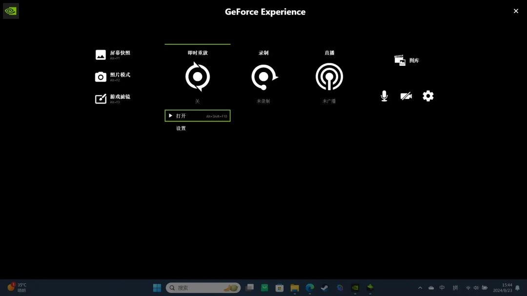Take a screenshot with 屏幕快照

113,55
